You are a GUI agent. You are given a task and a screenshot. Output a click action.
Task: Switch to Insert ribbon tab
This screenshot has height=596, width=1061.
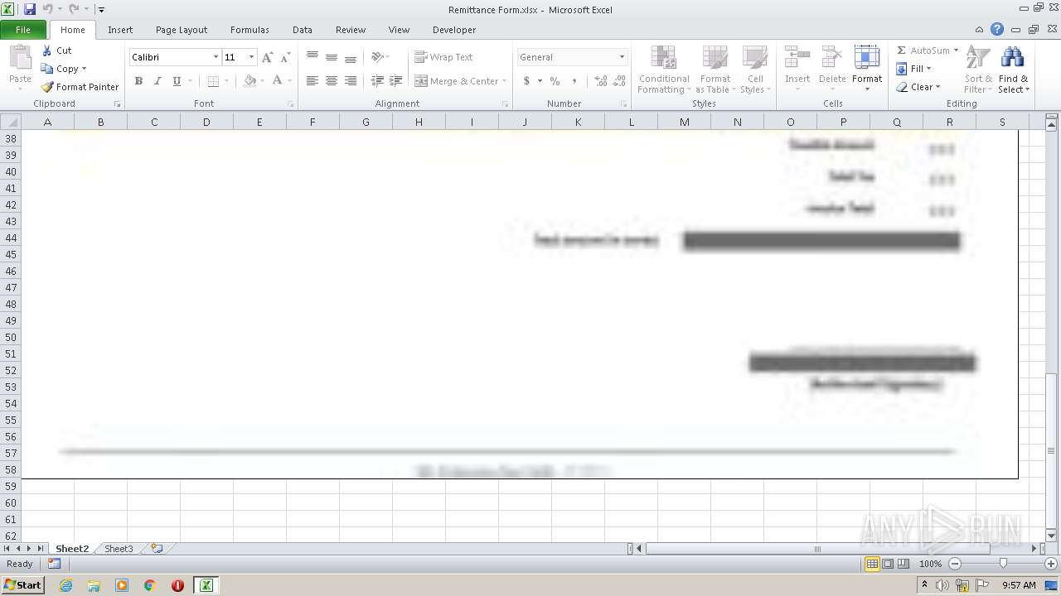pos(120,30)
